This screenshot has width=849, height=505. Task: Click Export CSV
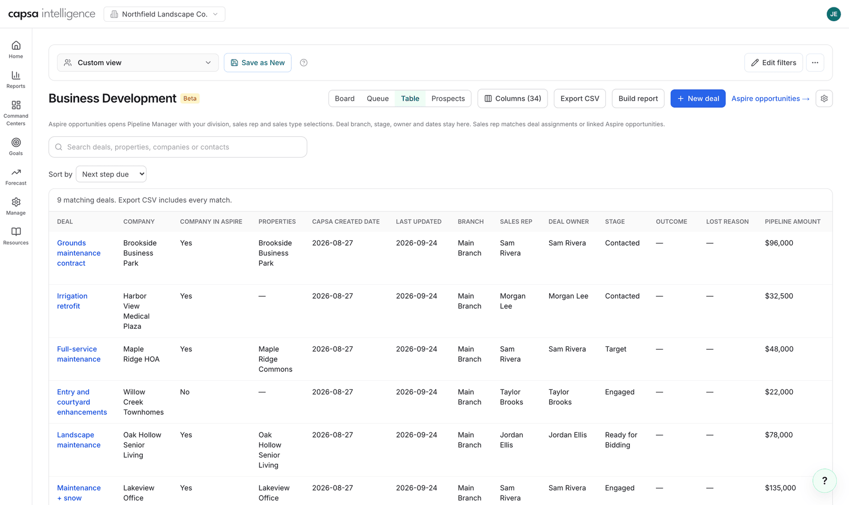580,99
